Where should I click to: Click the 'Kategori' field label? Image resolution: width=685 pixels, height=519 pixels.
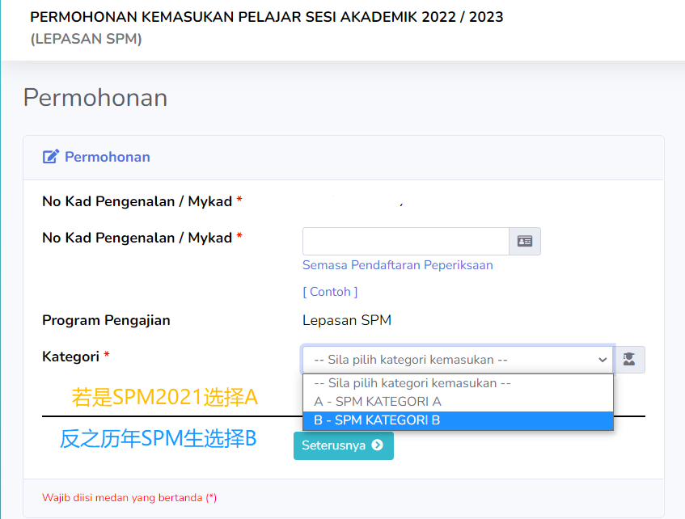pos(71,357)
